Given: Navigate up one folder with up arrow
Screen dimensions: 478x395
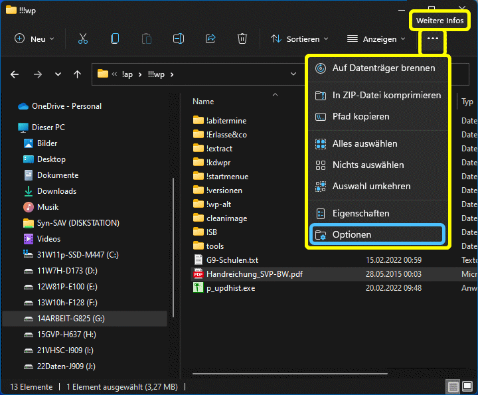Looking at the screenshot, I should point(77,74).
